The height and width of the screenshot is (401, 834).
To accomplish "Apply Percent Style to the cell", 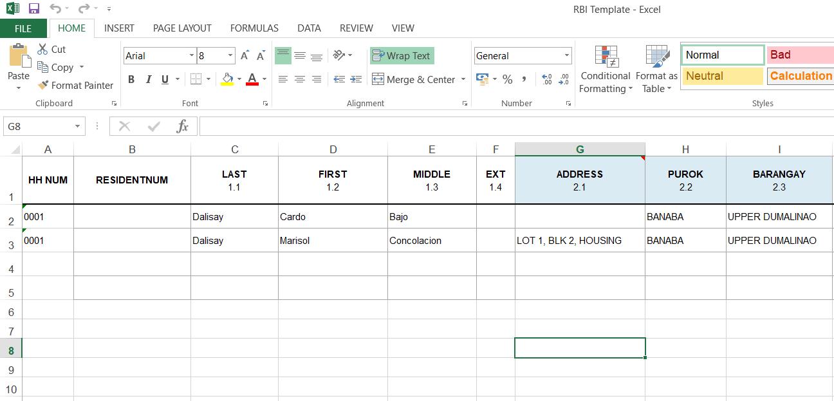I will [x=508, y=79].
